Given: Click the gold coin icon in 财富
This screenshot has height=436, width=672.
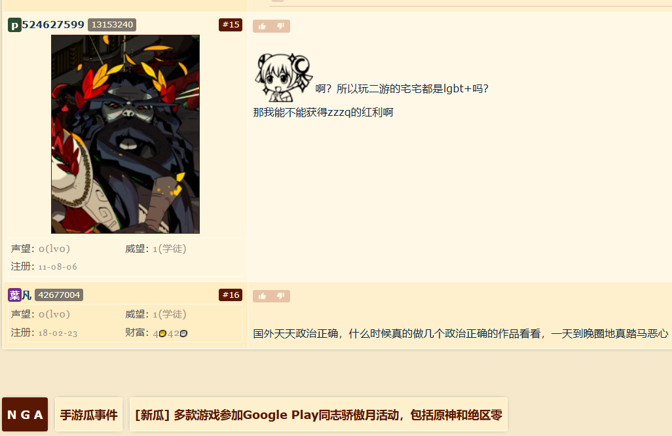Looking at the screenshot, I should (162, 334).
